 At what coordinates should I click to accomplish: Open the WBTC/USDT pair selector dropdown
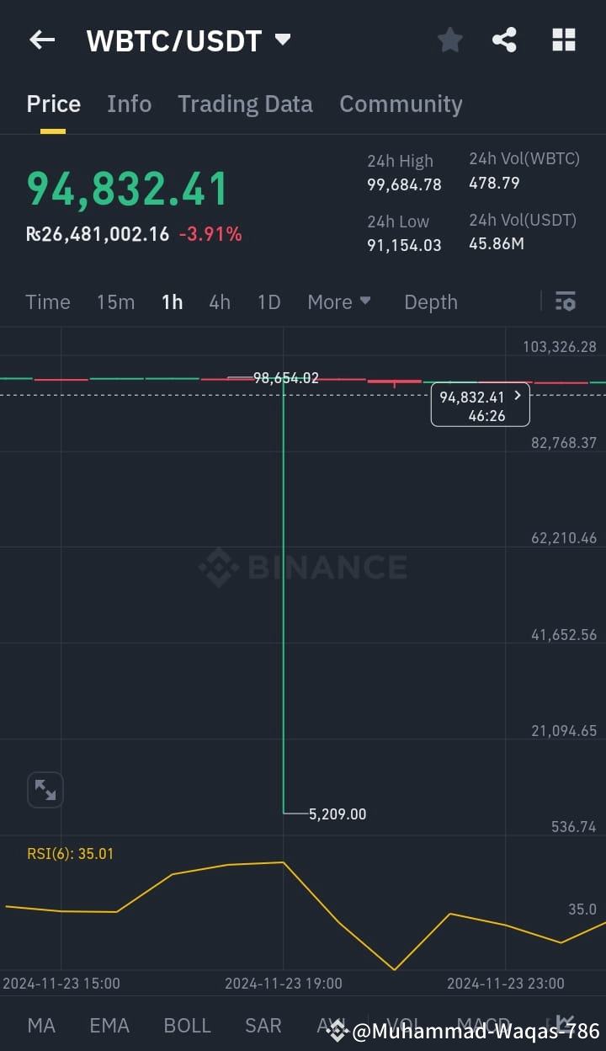point(283,39)
